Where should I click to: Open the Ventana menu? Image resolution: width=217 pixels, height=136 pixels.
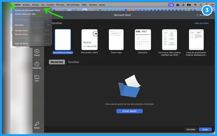(x=93, y=5)
